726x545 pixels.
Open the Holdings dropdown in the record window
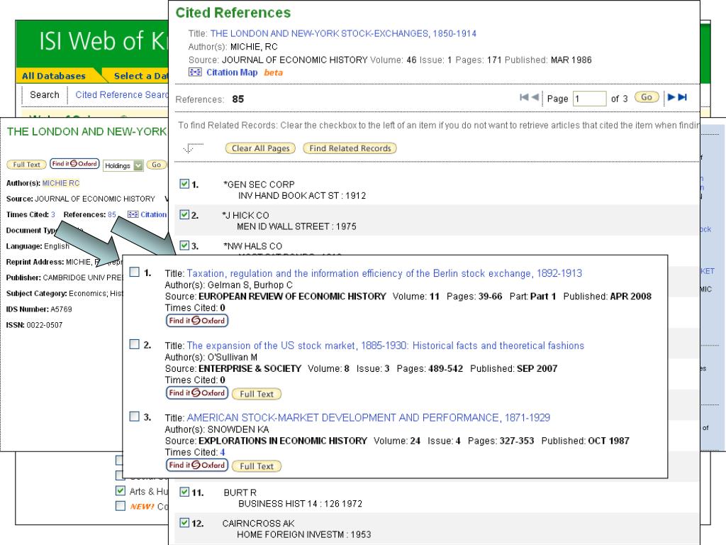(123, 165)
